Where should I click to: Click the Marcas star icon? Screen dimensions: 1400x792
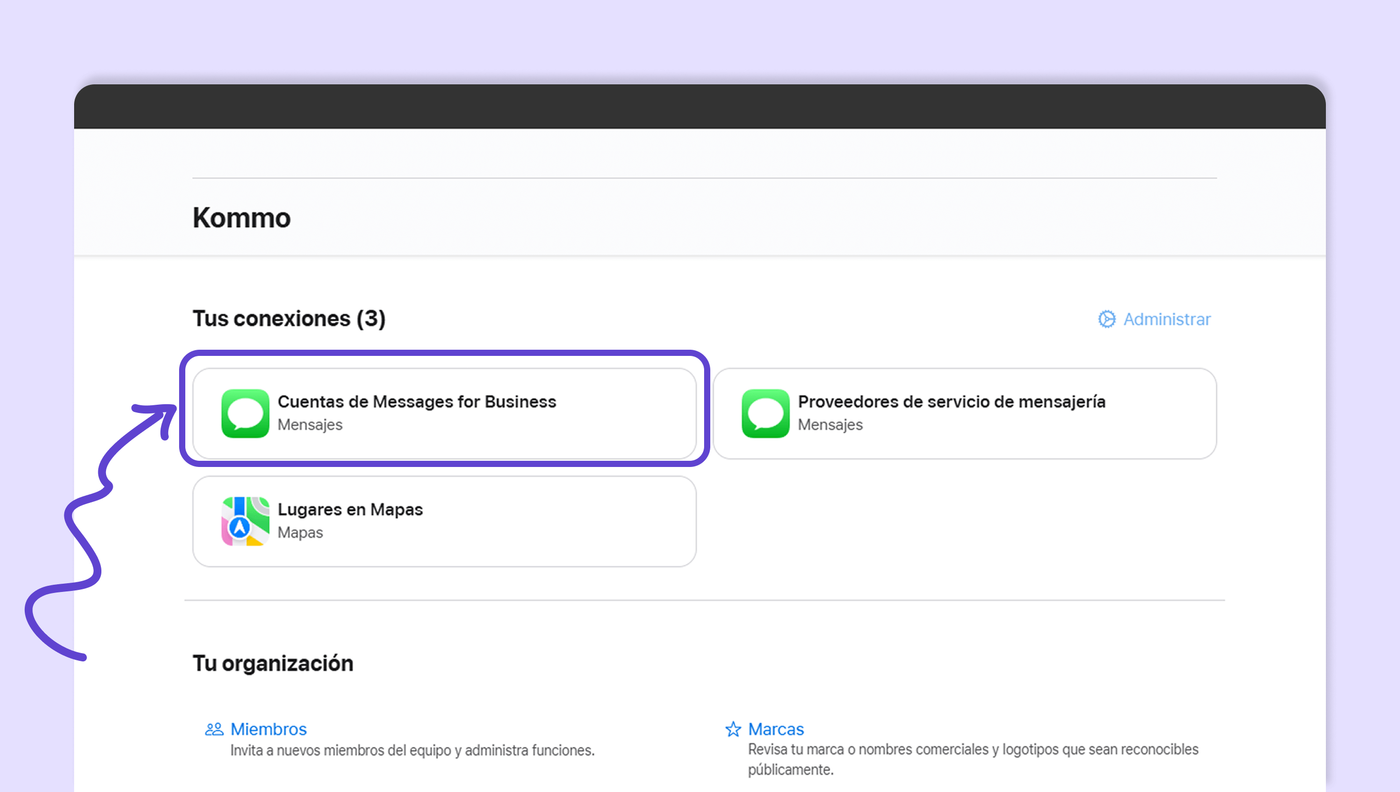(732, 729)
